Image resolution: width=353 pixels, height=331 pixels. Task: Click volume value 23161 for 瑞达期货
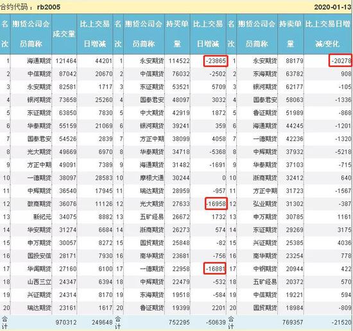pos(67,308)
